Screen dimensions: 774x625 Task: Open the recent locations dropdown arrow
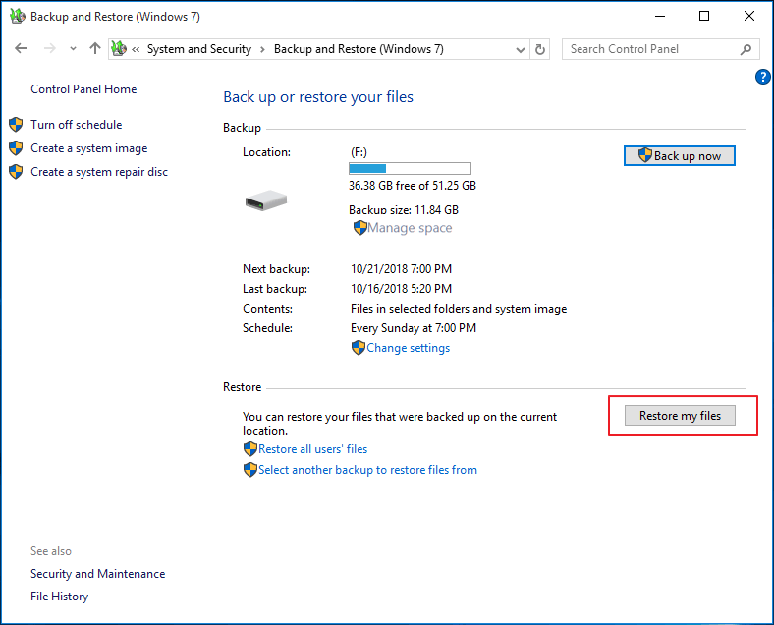[x=73, y=49]
